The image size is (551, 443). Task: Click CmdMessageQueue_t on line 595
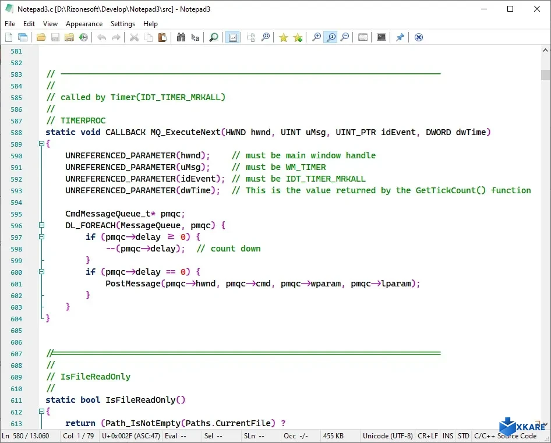[x=108, y=214]
